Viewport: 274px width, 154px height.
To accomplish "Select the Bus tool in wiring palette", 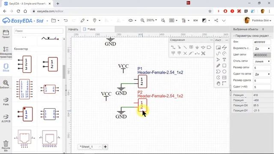I will (x=179, y=47).
